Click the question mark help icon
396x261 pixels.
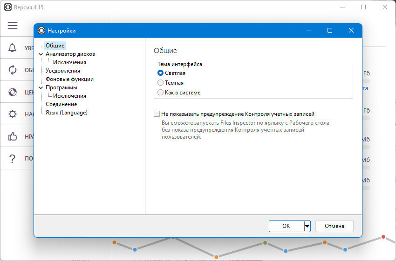click(13, 158)
